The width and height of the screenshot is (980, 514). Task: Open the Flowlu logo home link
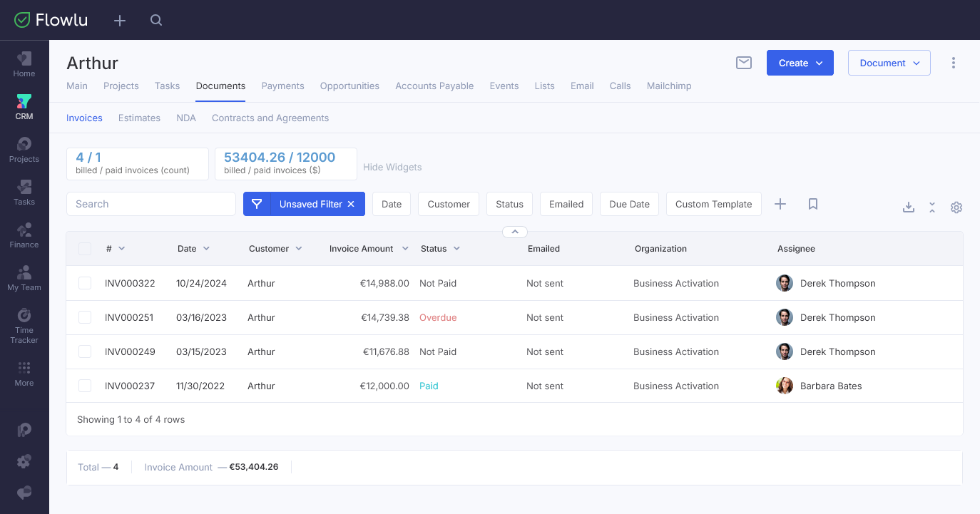tap(51, 20)
